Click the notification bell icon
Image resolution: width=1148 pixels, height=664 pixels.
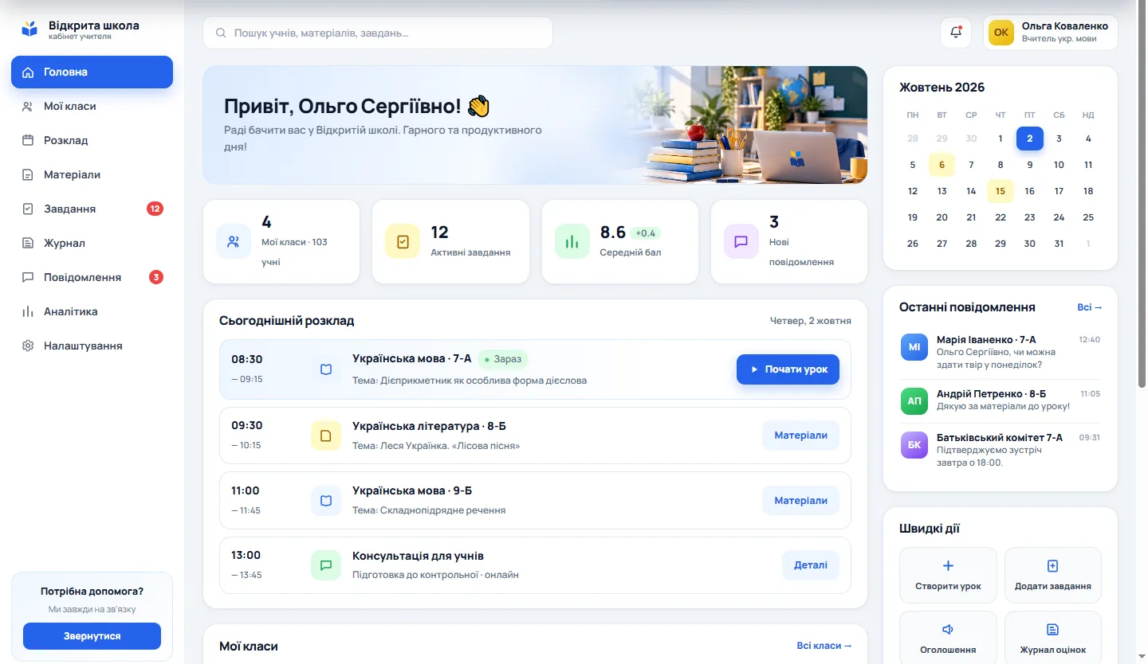[957, 32]
